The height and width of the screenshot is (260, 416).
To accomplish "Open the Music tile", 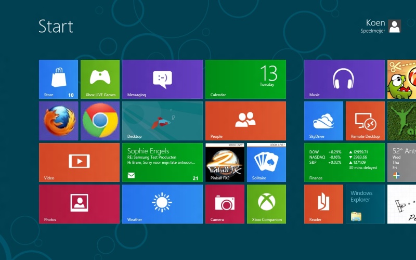I will 344,79.
